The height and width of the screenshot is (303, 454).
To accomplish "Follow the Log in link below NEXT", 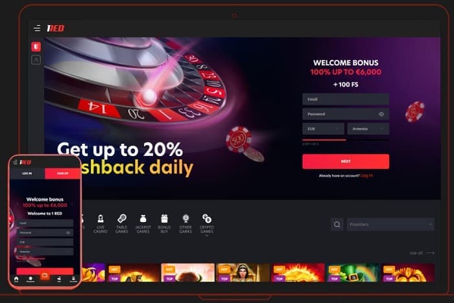I will point(366,175).
